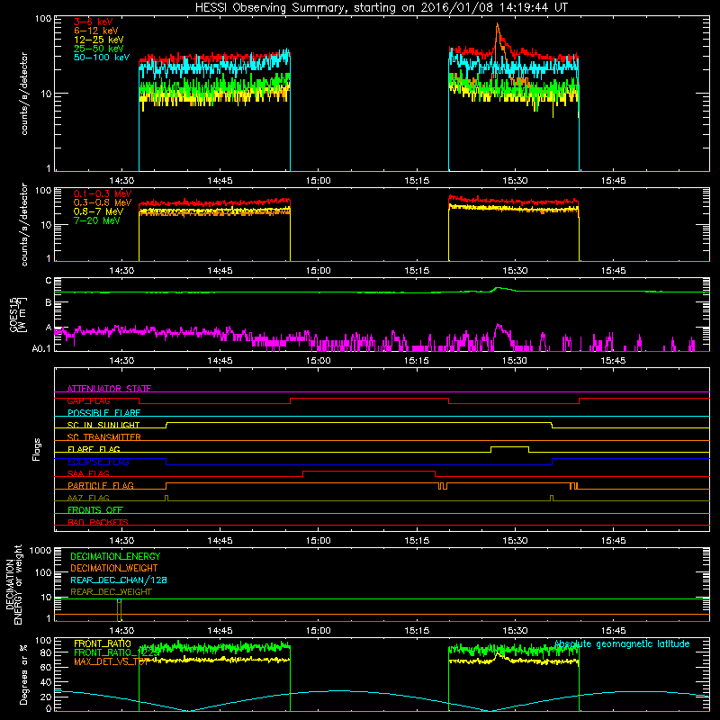Click the Flags panel 14:45 tick label
Screen dimensions: 720x720
pos(220,541)
